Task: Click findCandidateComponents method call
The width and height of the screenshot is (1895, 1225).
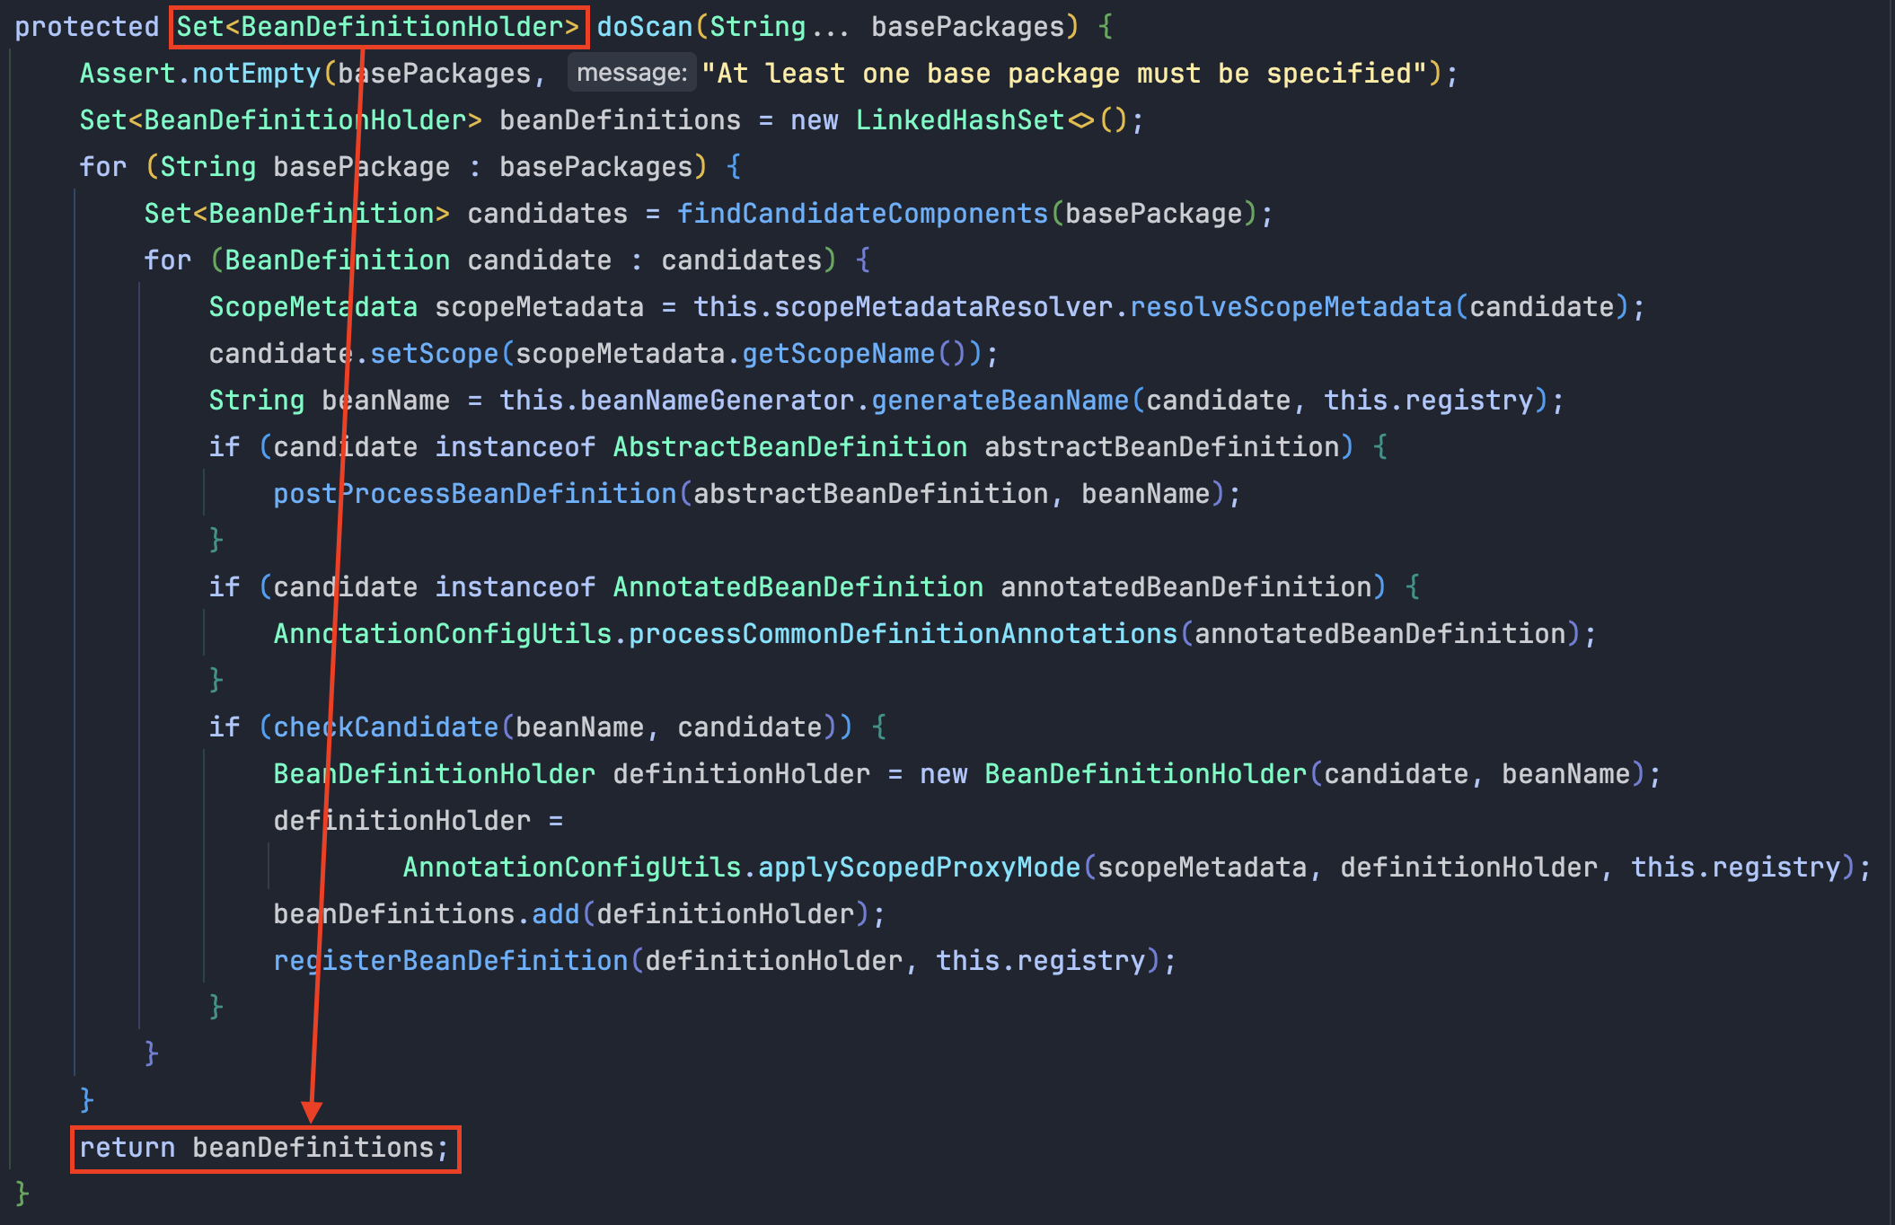Action: point(862,214)
